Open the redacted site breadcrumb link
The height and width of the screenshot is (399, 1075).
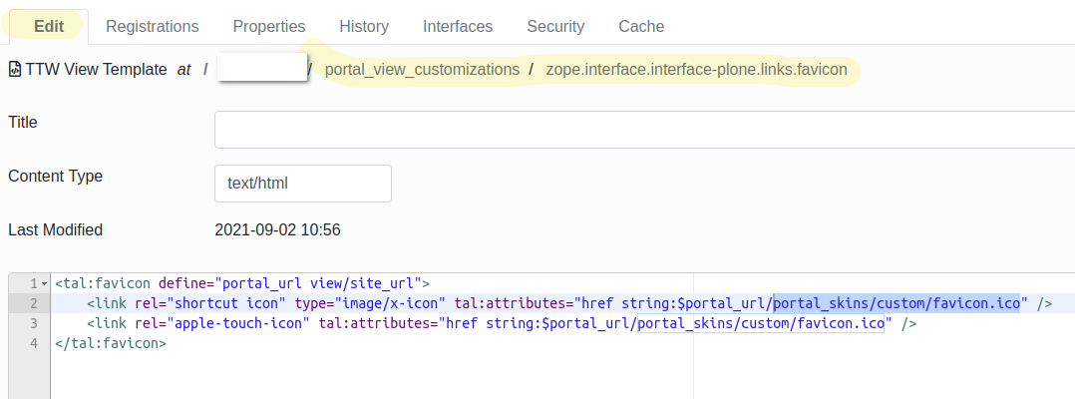click(x=261, y=68)
